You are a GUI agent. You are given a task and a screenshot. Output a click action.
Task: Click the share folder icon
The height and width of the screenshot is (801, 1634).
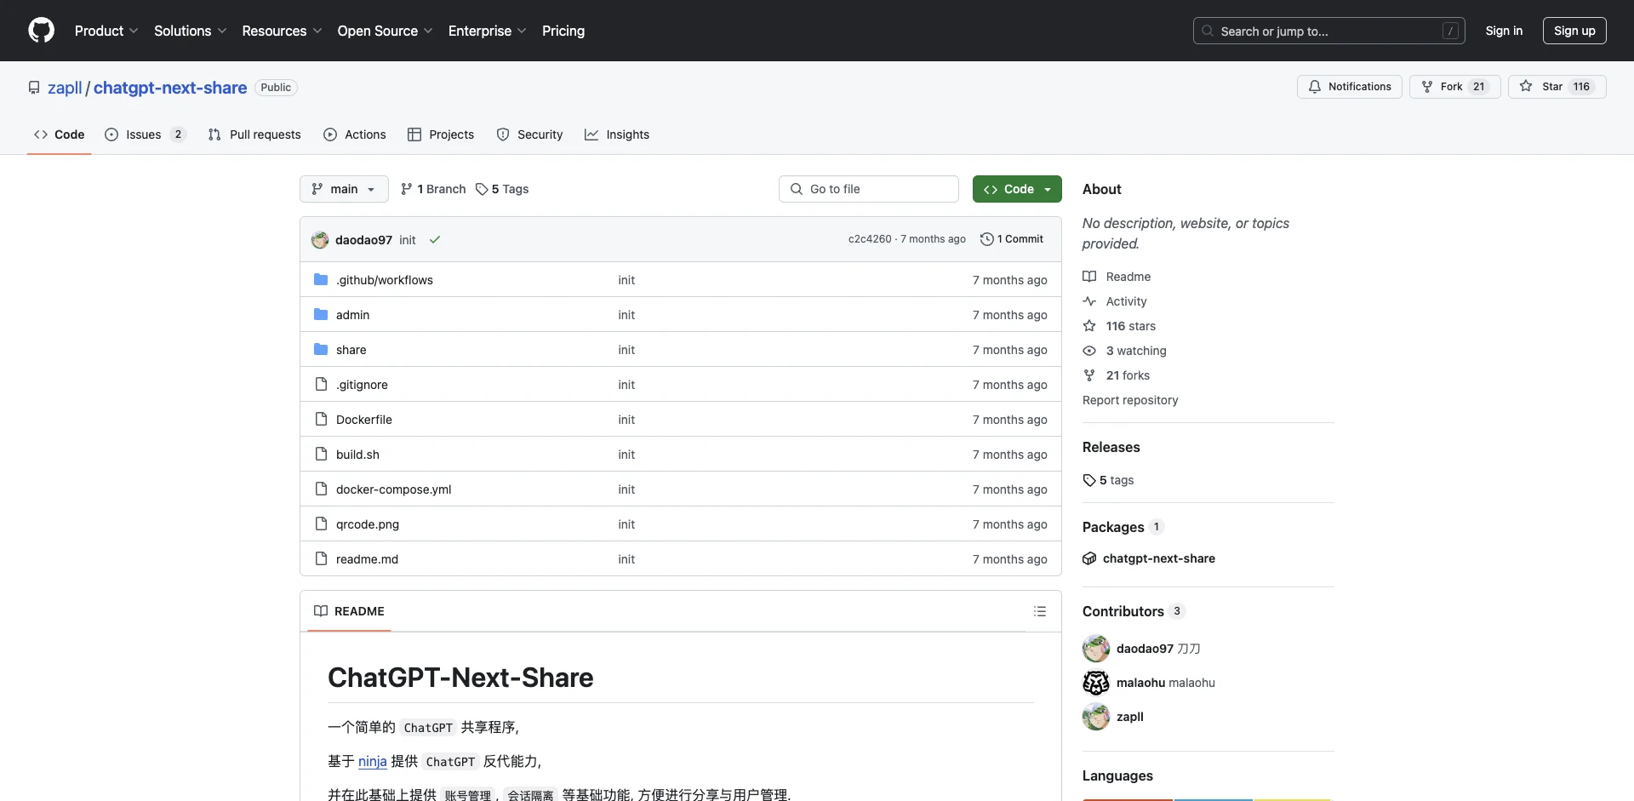pyautogui.click(x=321, y=349)
